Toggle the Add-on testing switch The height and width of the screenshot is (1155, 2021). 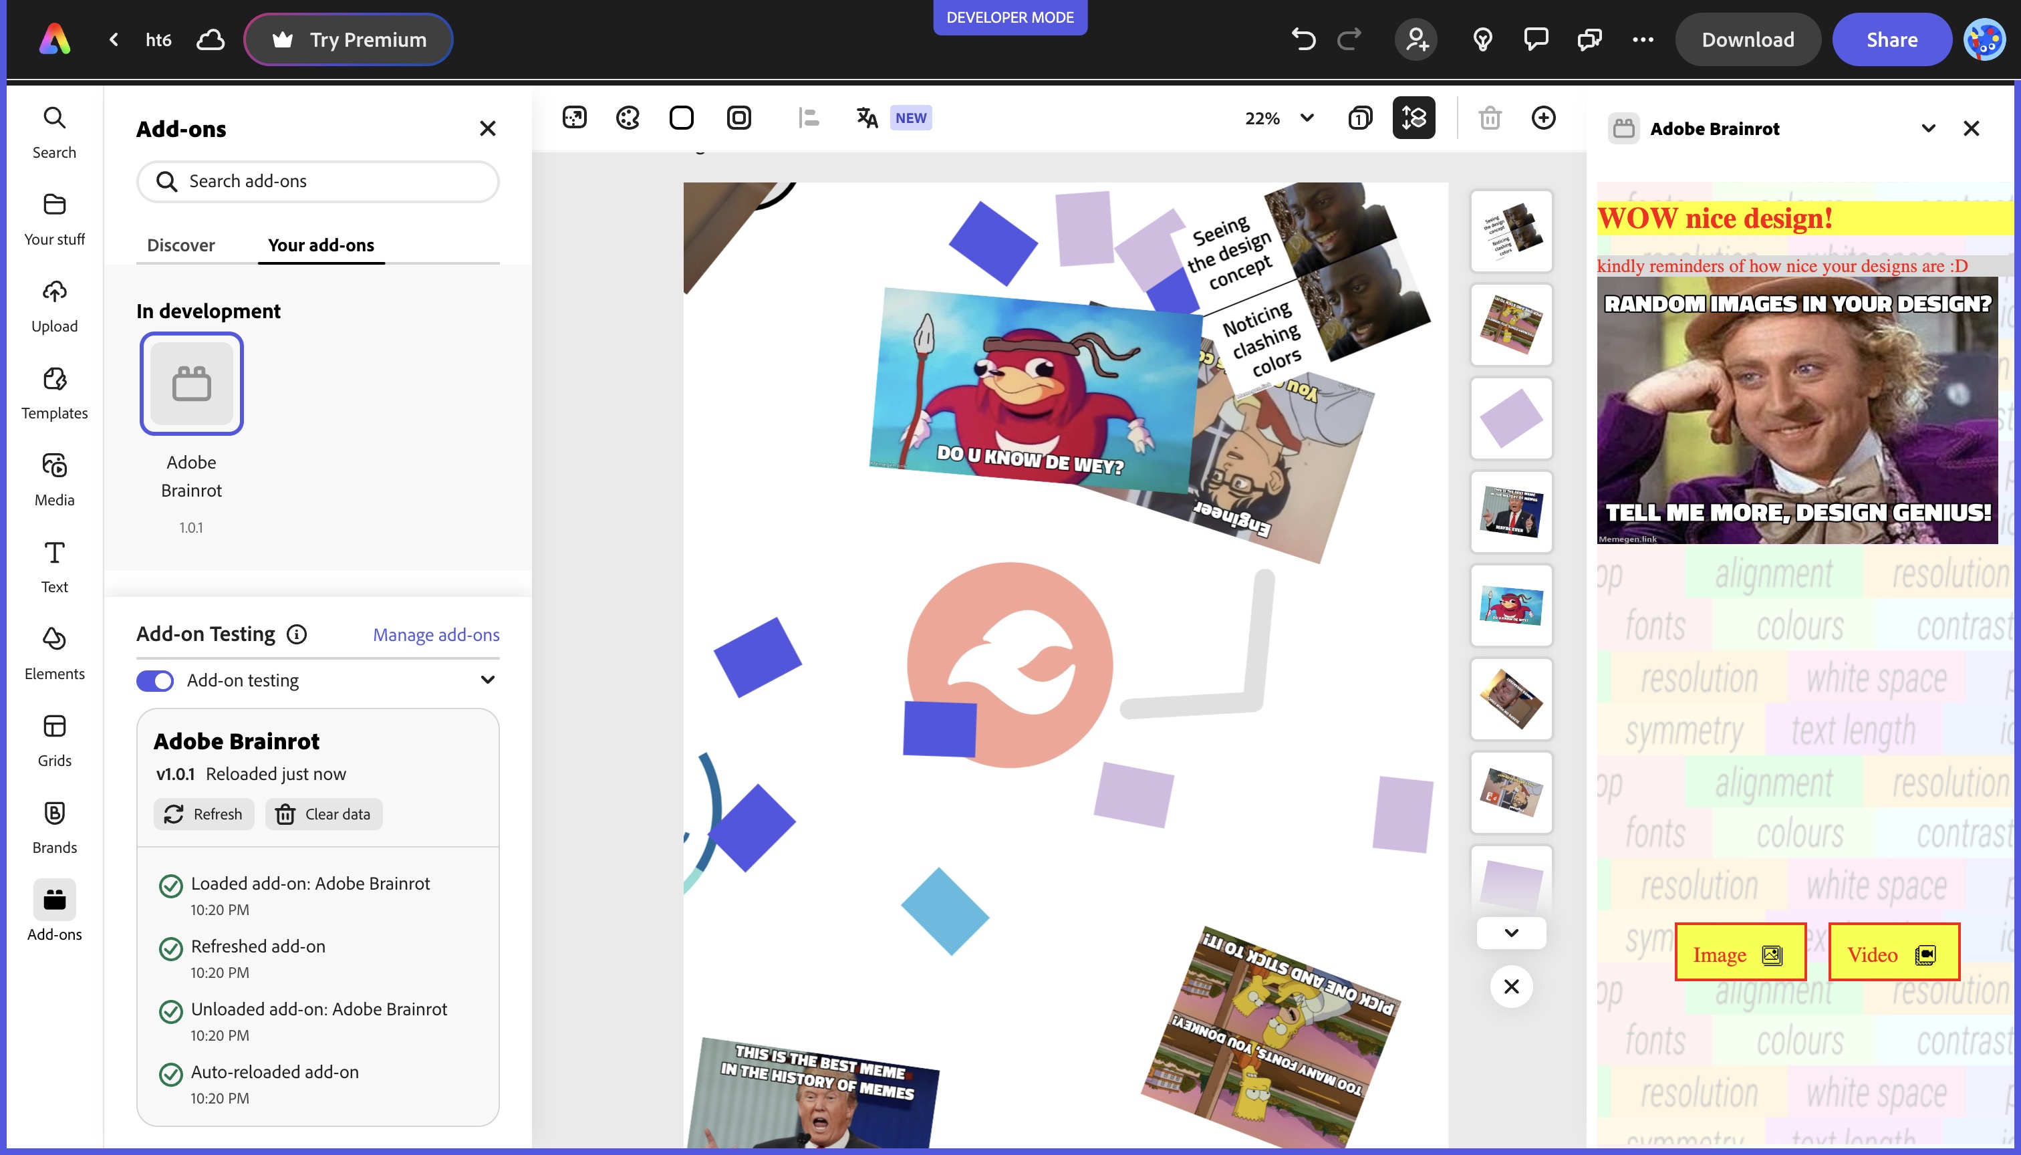(154, 680)
